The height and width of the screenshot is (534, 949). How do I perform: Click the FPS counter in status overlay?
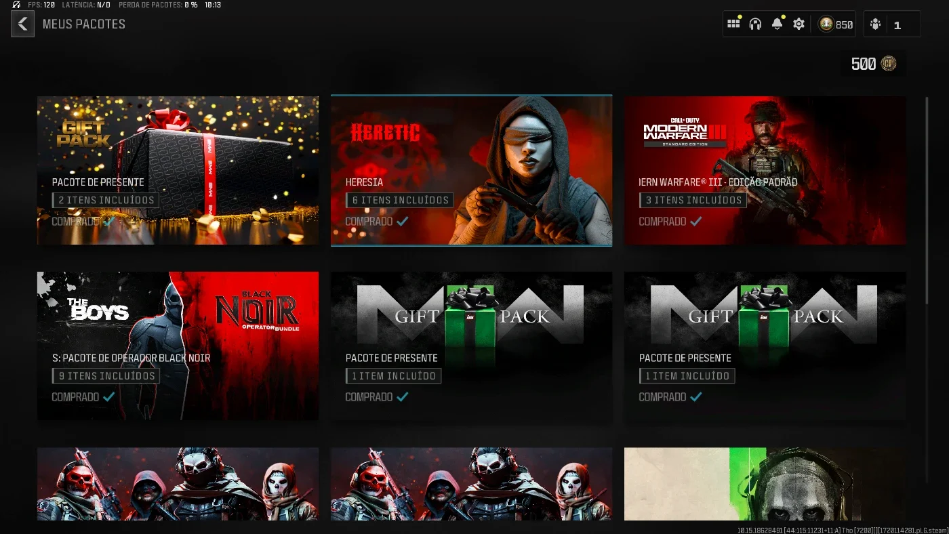(x=41, y=5)
